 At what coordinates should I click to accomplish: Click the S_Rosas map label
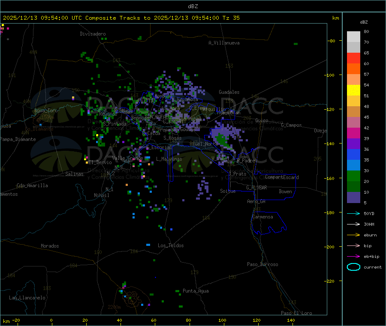[x=172, y=138]
